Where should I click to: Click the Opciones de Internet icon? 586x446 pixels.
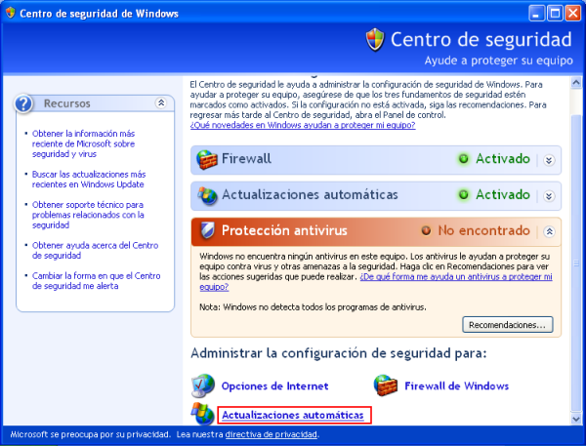(x=204, y=385)
